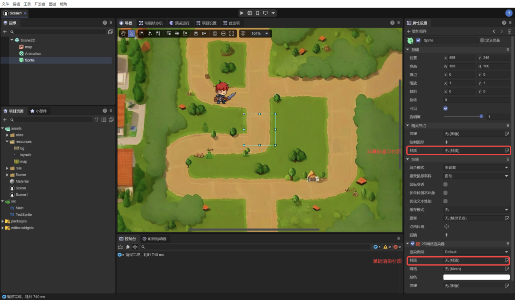This screenshot has height=300, width=515.
Task: Click the mobile device preview icon
Action: tap(257, 13)
